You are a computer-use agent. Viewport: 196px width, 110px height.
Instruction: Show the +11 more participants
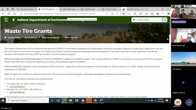189,102
